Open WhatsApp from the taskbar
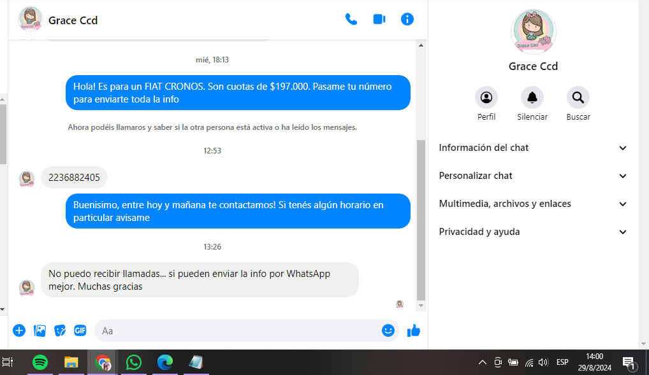The height and width of the screenshot is (375, 649). coord(134,362)
